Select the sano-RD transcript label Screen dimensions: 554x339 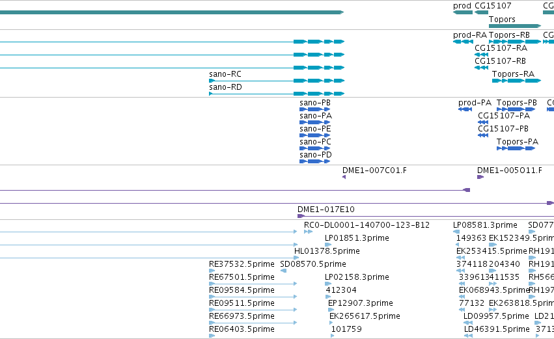225,87
